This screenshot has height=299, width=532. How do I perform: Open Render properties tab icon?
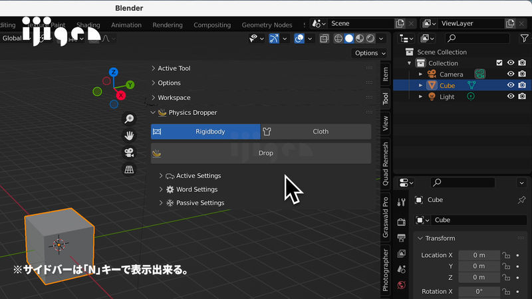point(402,222)
